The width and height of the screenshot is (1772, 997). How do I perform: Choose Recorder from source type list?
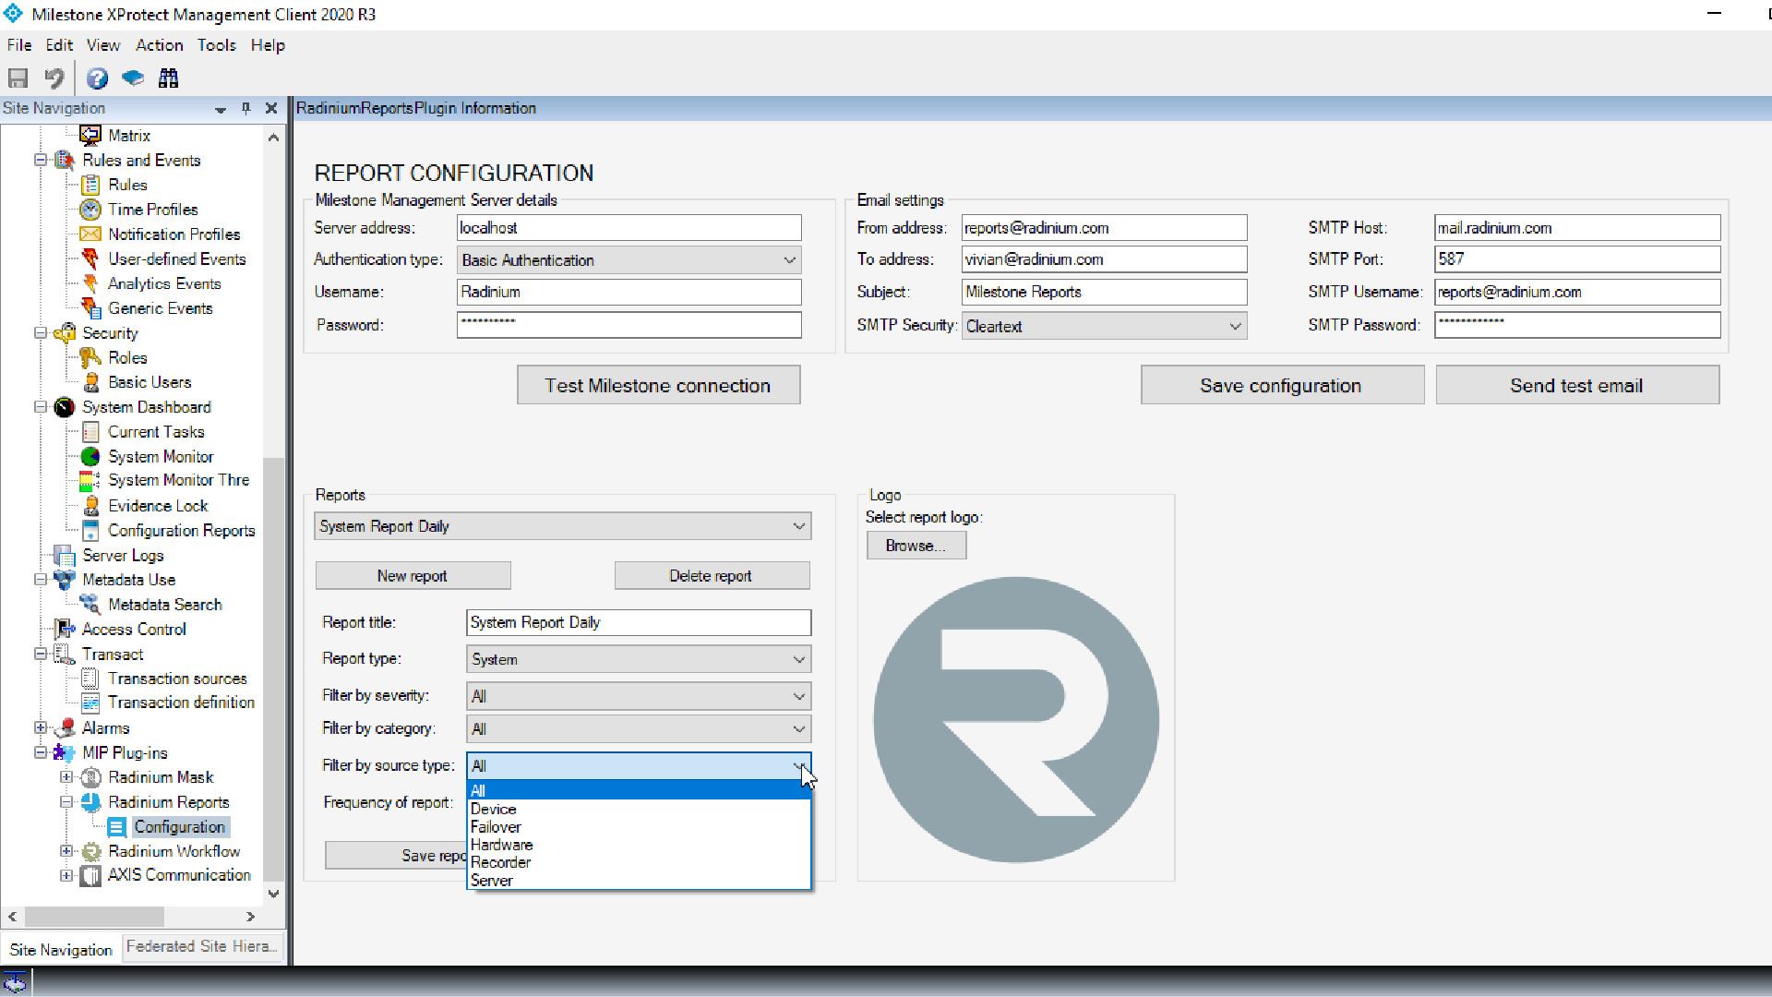639,862
